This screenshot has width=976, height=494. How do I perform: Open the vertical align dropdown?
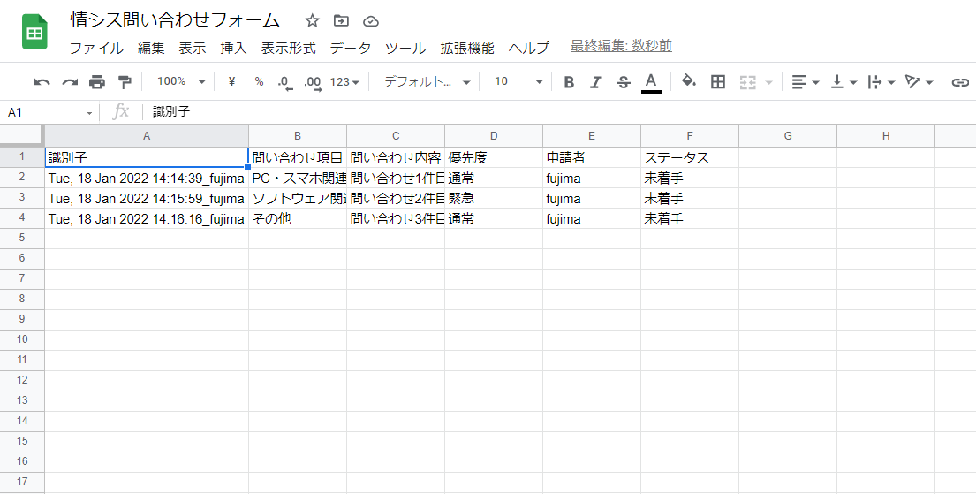point(844,81)
